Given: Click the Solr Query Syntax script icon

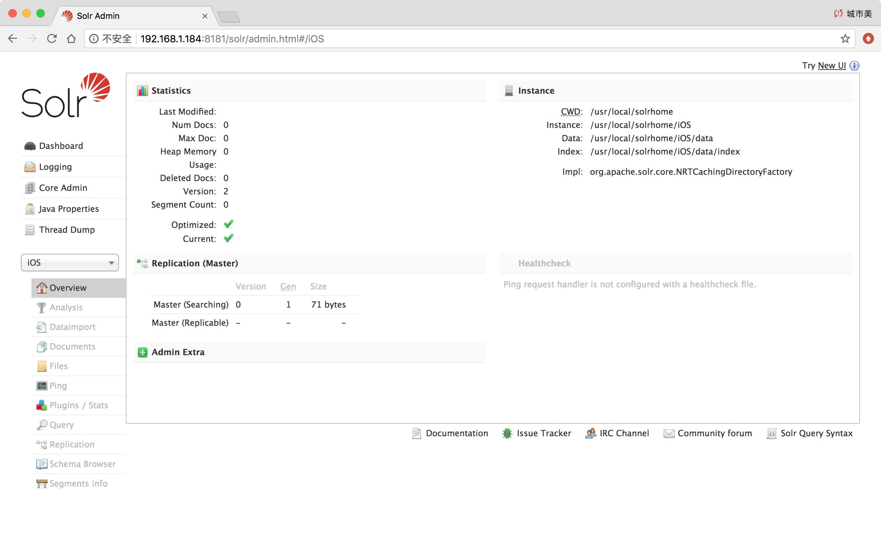Looking at the screenshot, I should [x=772, y=433].
